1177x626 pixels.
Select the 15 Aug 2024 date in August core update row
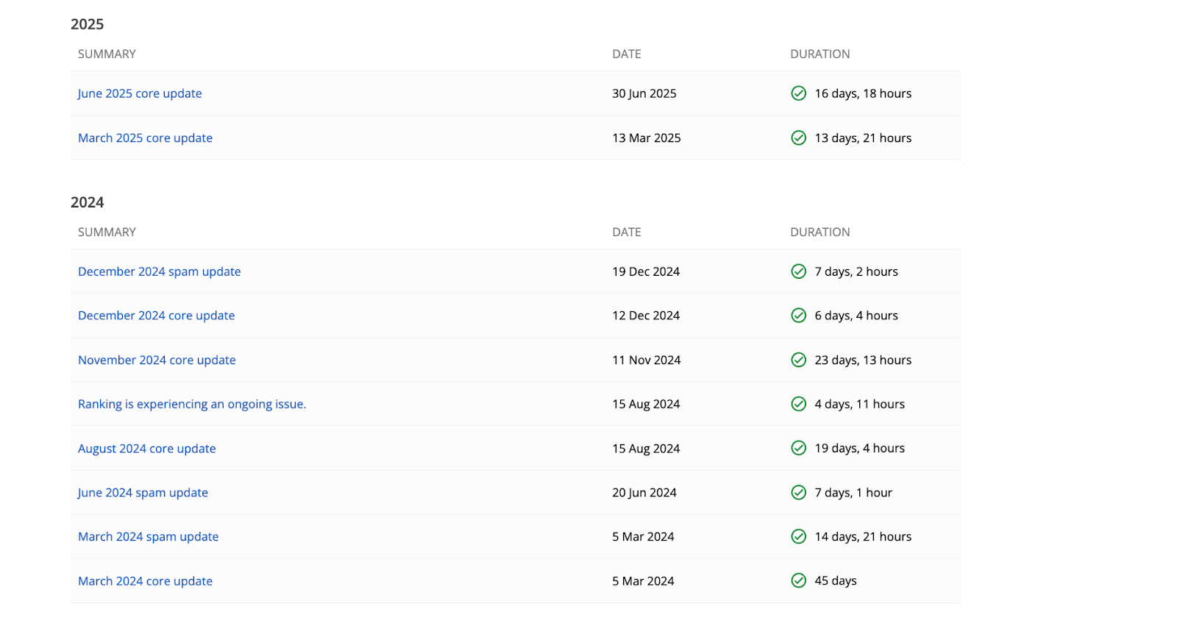click(x=646, y=448)
